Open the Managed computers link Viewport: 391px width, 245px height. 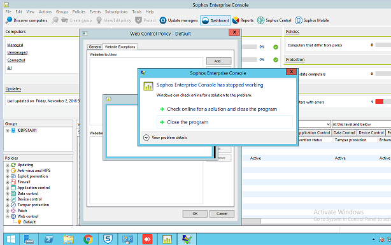tap(15, 45)
